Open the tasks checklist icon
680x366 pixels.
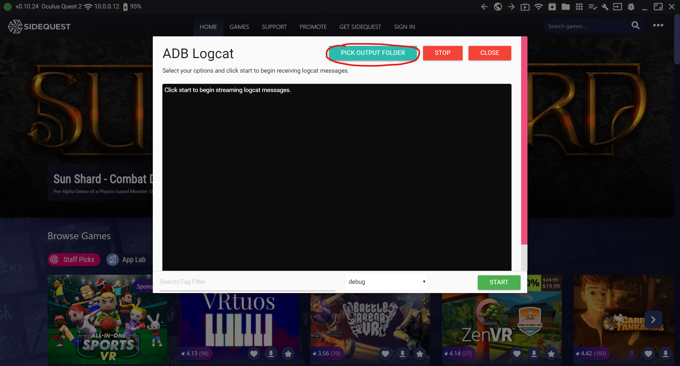click(x=593, y=7)
